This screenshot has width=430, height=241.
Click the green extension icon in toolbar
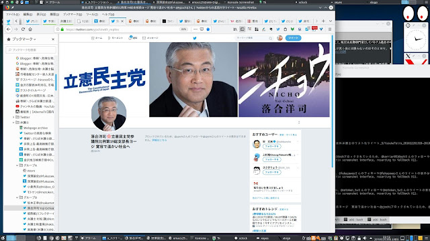(x=292, y=29)
